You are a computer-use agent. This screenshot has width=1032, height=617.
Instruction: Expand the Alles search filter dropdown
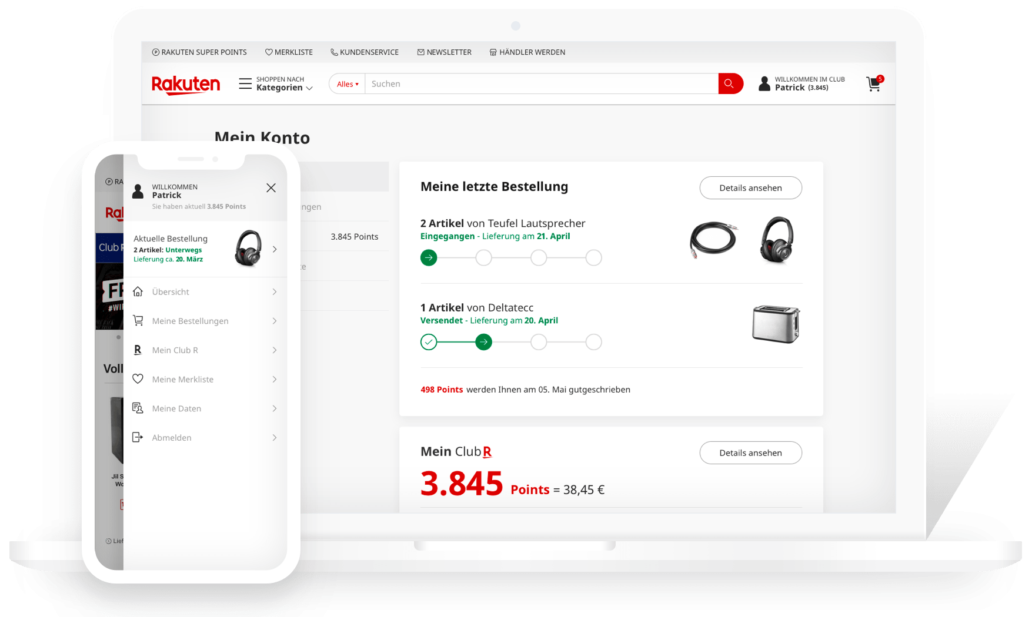[x=348, y=84]
